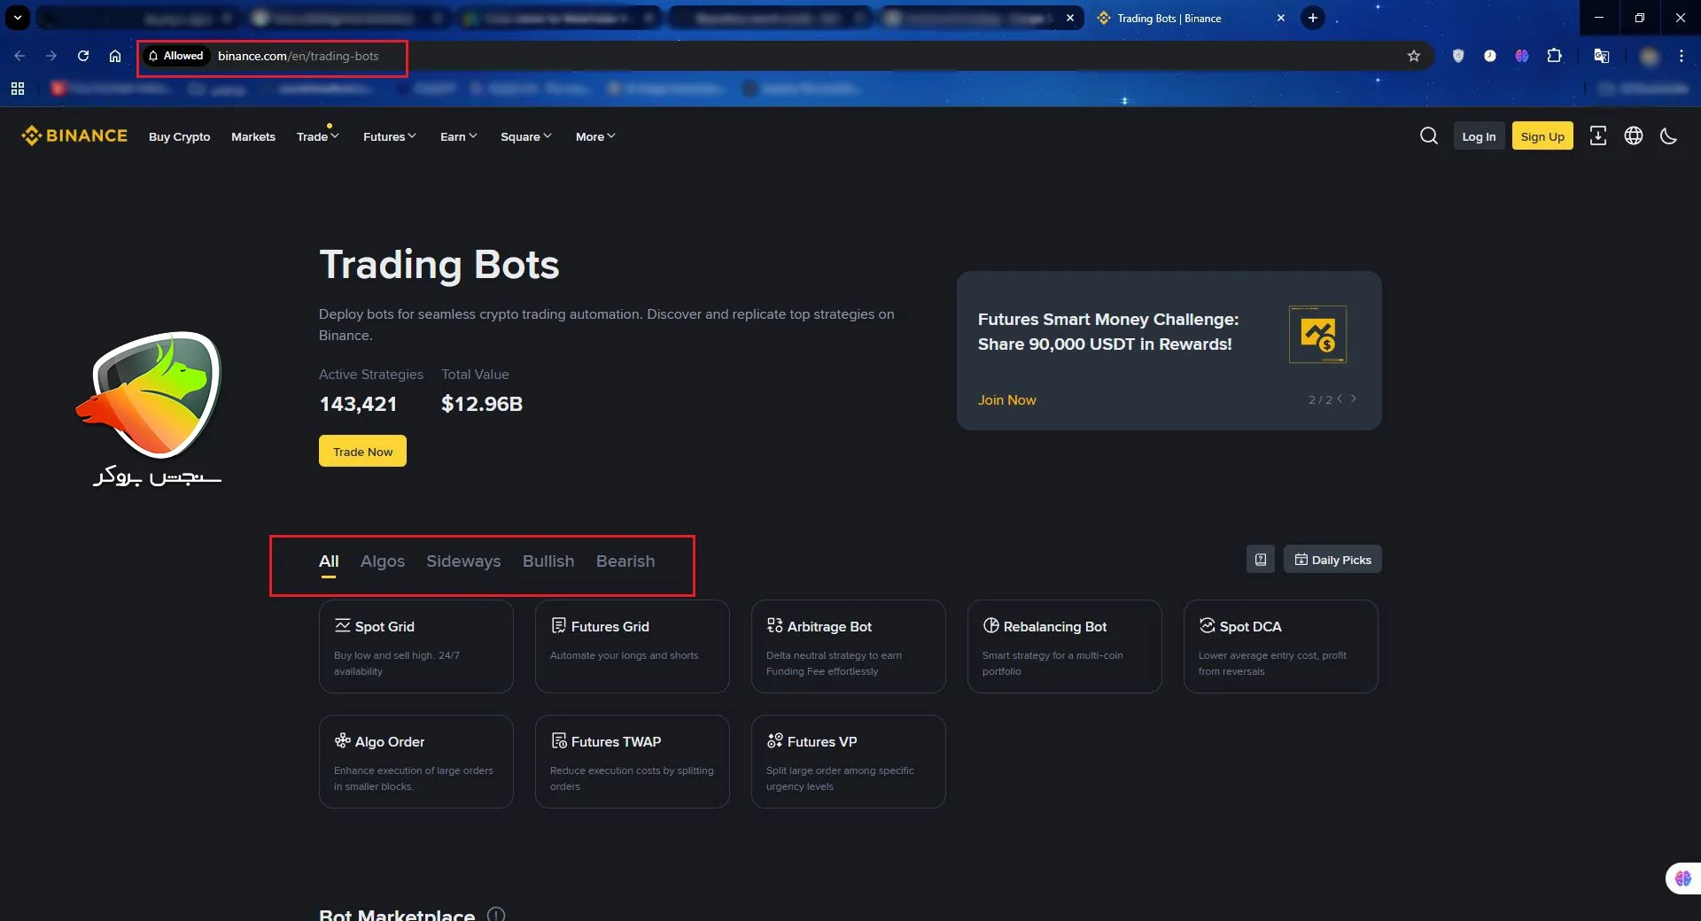Click the Join Now link

[1006, 400]
